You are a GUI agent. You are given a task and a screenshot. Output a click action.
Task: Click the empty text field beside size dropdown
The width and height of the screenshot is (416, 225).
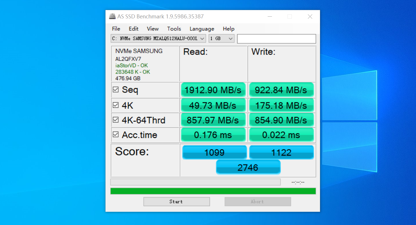276,39
